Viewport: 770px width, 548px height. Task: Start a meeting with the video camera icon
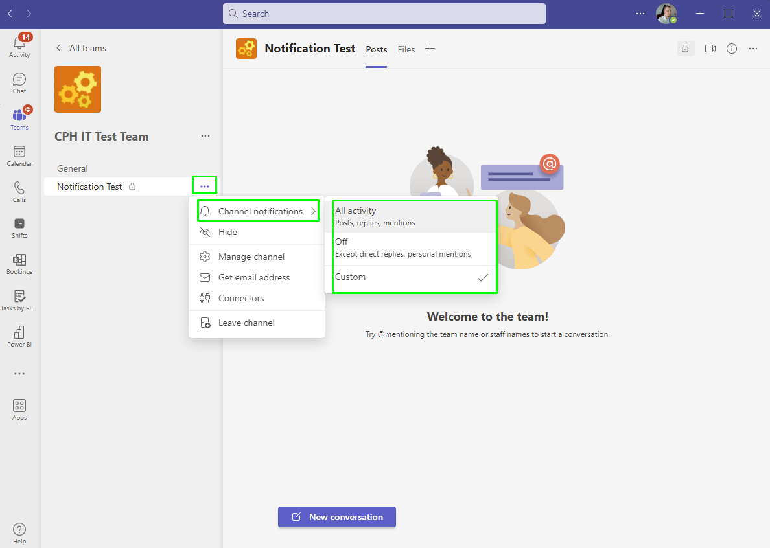pos(710,49)
